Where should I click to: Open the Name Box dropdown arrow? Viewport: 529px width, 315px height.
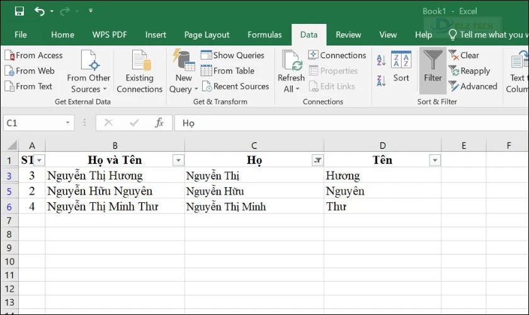point(68,123)
